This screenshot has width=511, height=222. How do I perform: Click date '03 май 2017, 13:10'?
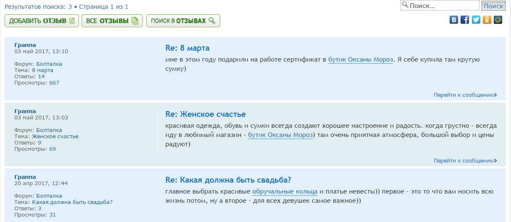(41, 51)
